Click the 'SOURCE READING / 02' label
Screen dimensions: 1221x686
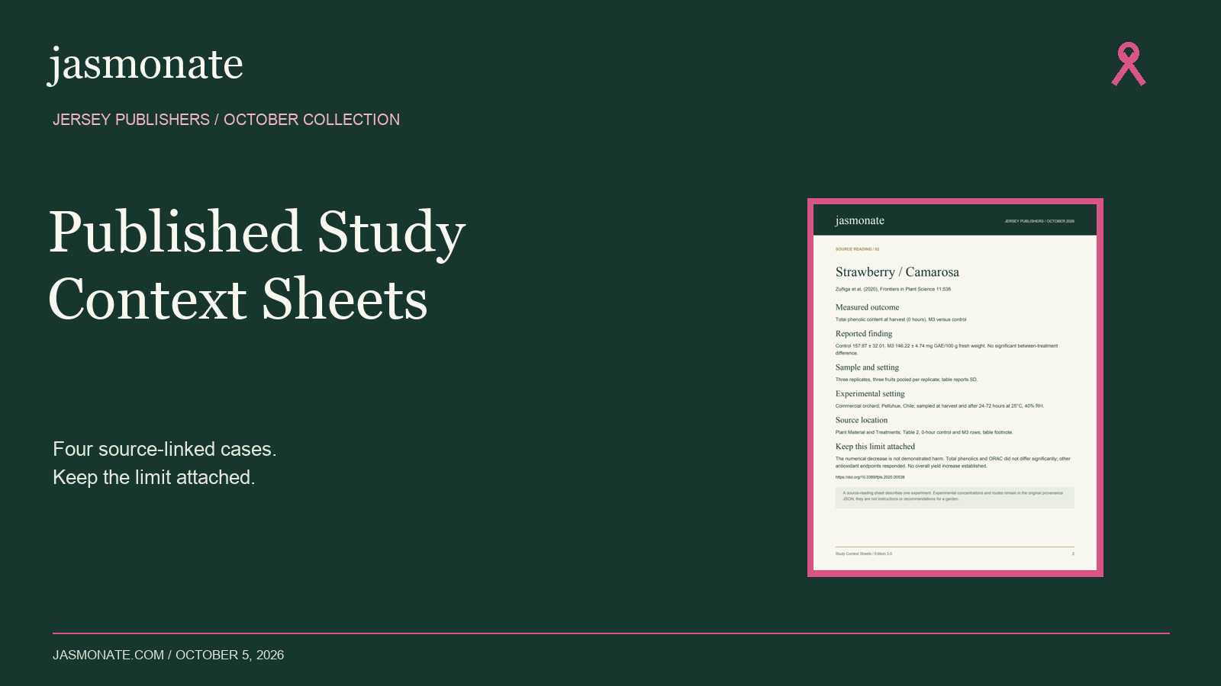coord(857,249)
